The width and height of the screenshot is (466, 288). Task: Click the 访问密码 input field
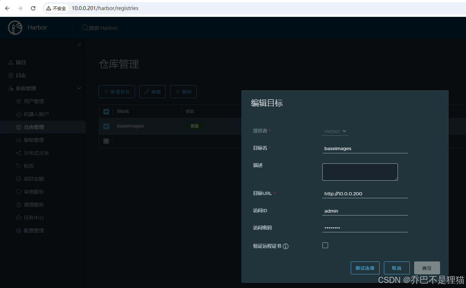click(365, 228)
